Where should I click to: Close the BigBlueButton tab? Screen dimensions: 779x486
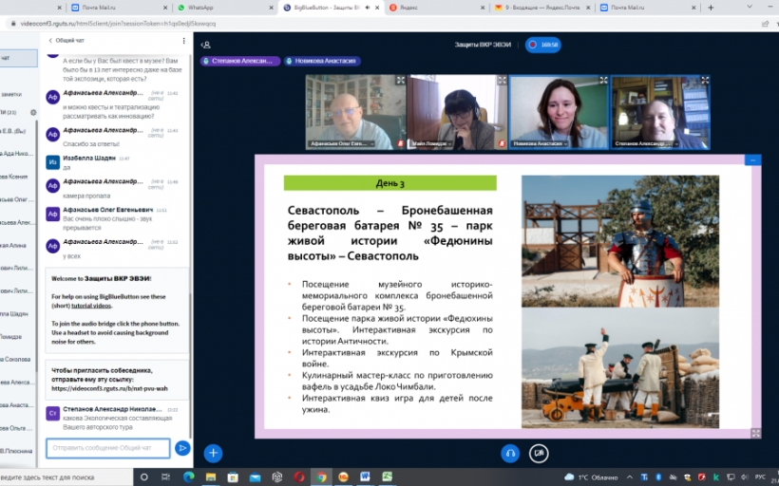pos(377,8)
